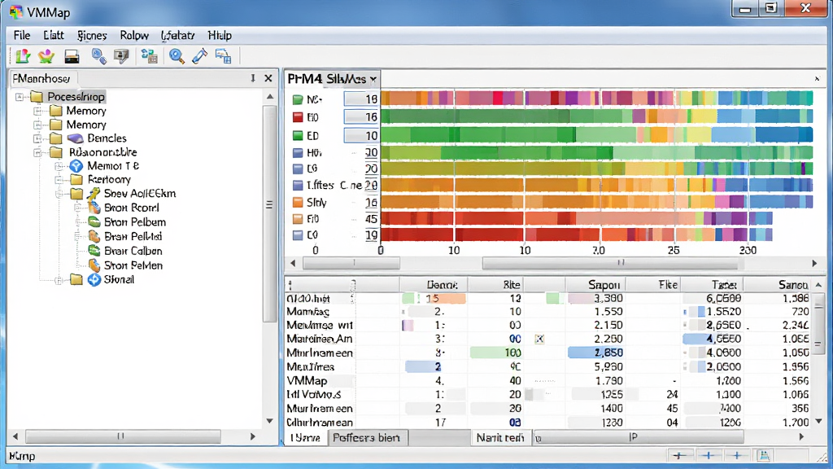Click the yellow tool icon beside Snev AollEEkm
Screen dimensions: 833x469
tap(94, 194)
